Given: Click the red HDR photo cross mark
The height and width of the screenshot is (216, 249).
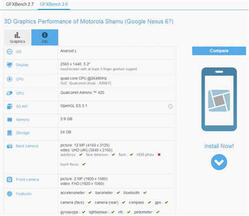Looking at the screenshot, I should tap(159, 154).
